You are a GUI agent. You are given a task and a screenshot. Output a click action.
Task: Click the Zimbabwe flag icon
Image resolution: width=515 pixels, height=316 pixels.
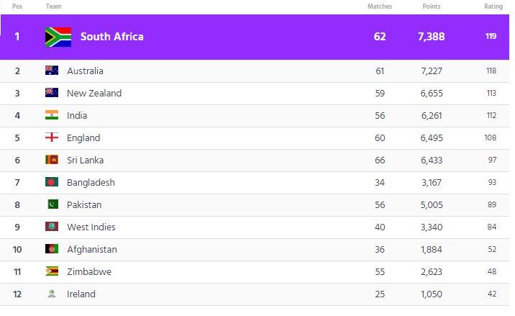point(52,271)
